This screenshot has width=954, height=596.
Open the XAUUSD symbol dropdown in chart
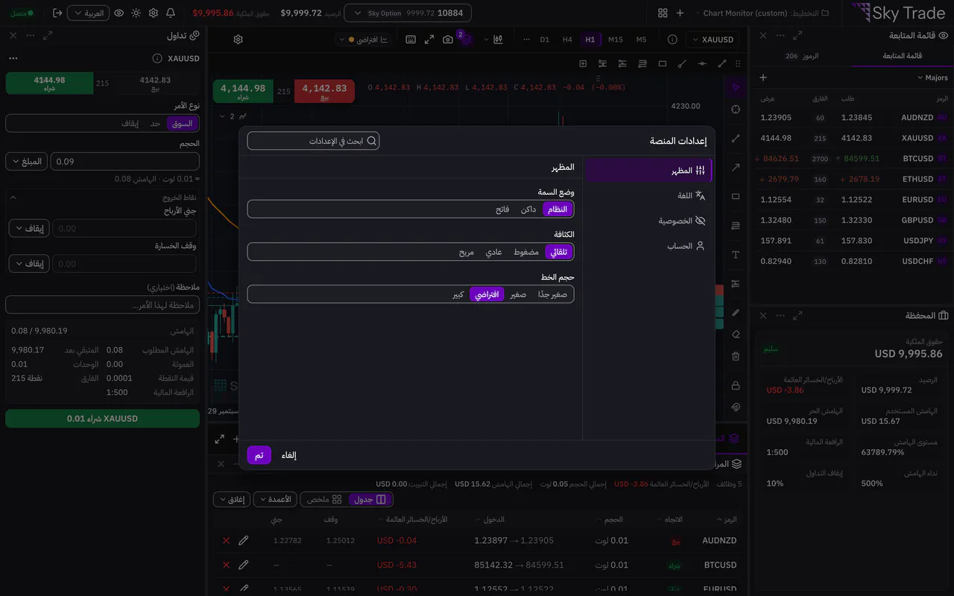(713, 39)
